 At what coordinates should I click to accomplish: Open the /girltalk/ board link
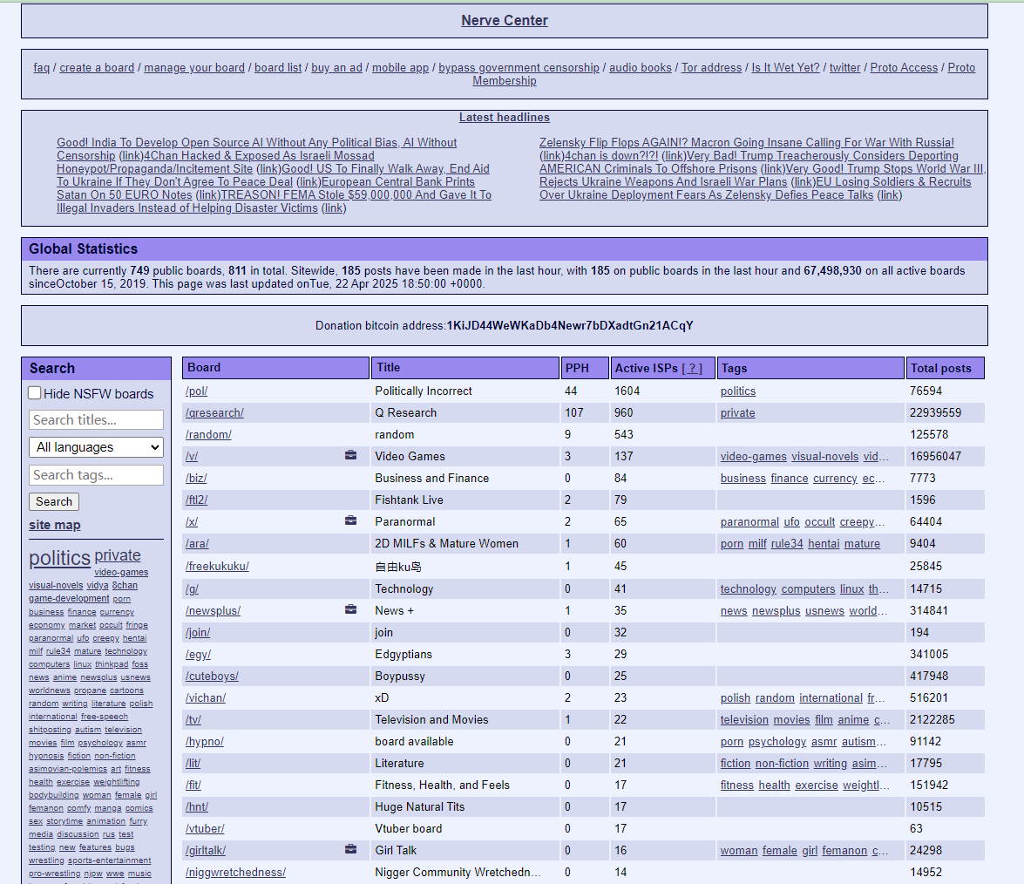point(206,850)
